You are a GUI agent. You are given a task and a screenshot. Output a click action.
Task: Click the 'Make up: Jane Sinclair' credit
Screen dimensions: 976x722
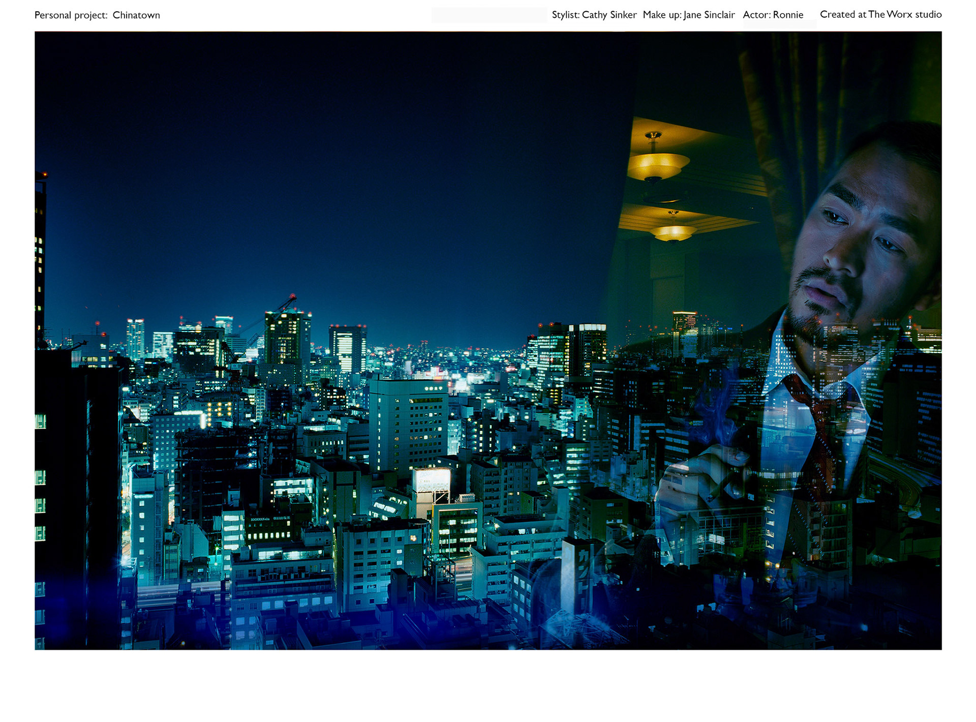click(x=688, y=15)
